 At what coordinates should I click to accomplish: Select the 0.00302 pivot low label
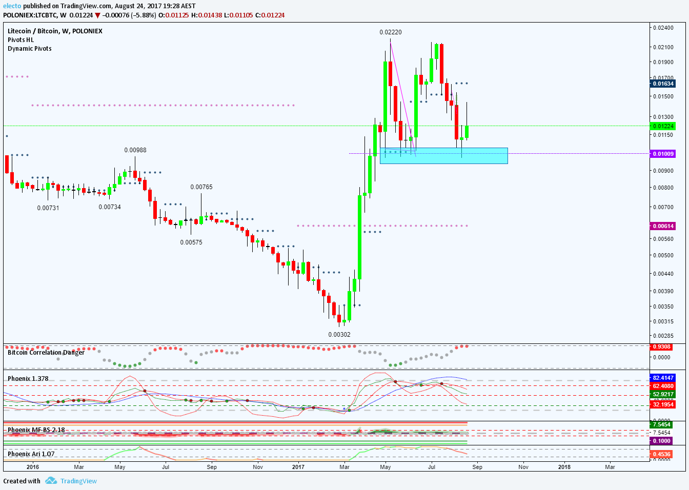click(339, 335)
